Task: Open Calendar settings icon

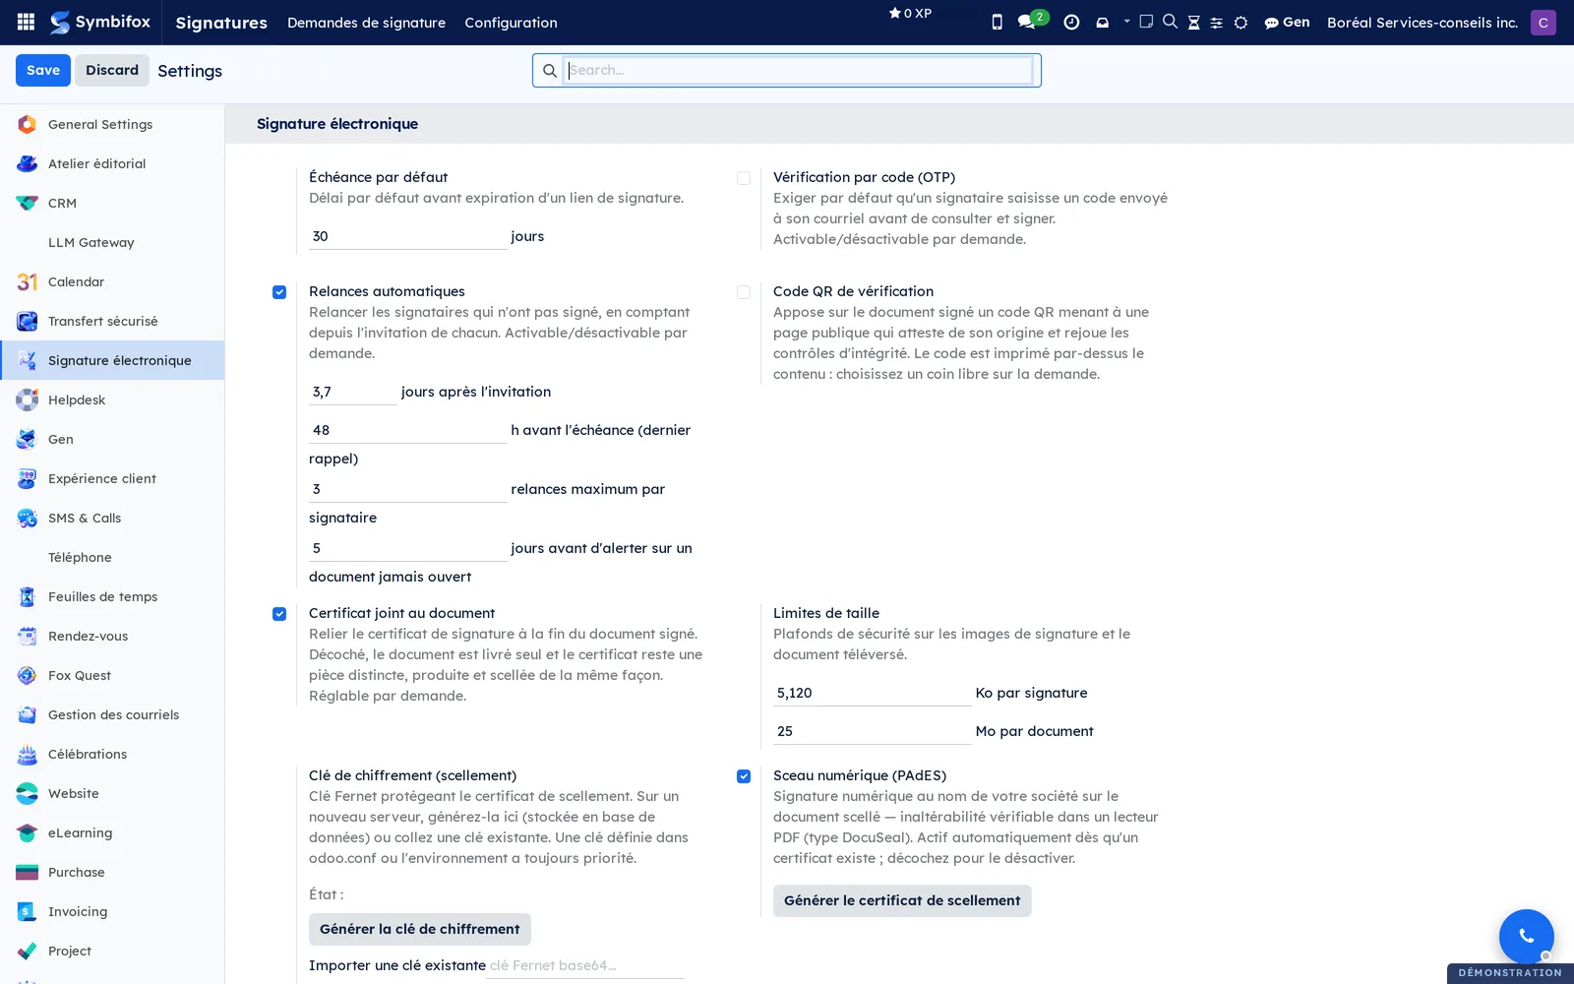Action: coord(28,281)
